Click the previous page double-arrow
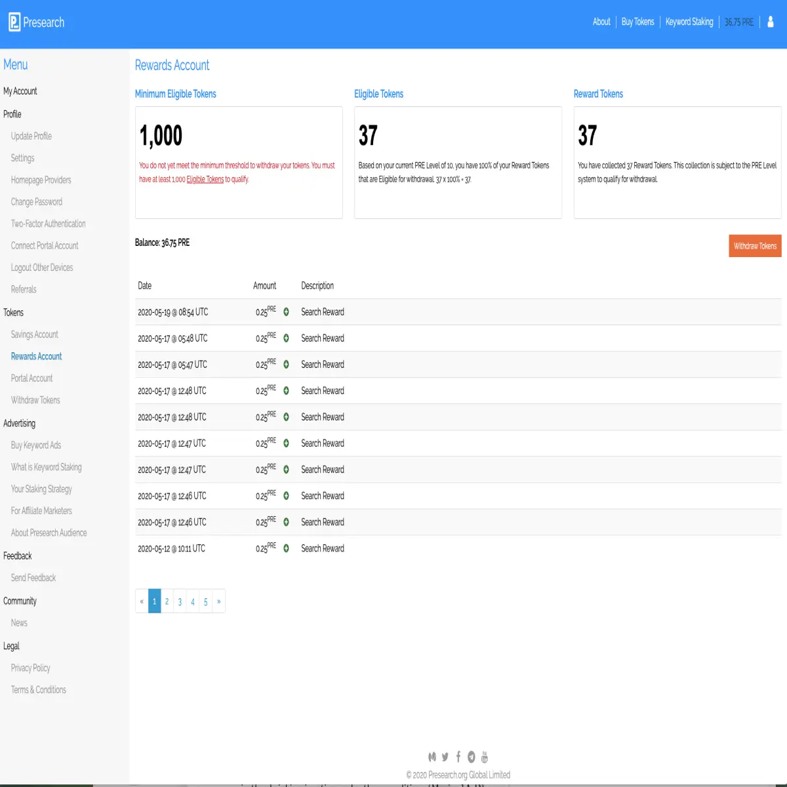 tap(142, 601)
